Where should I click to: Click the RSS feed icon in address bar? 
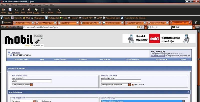click(x=138, y=27)
